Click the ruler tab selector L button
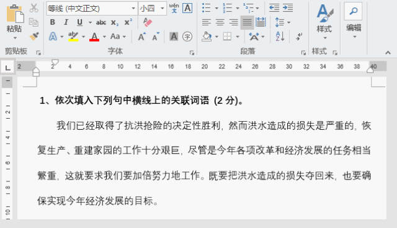This screenshot has height=228, width=397. pos(8,68)
